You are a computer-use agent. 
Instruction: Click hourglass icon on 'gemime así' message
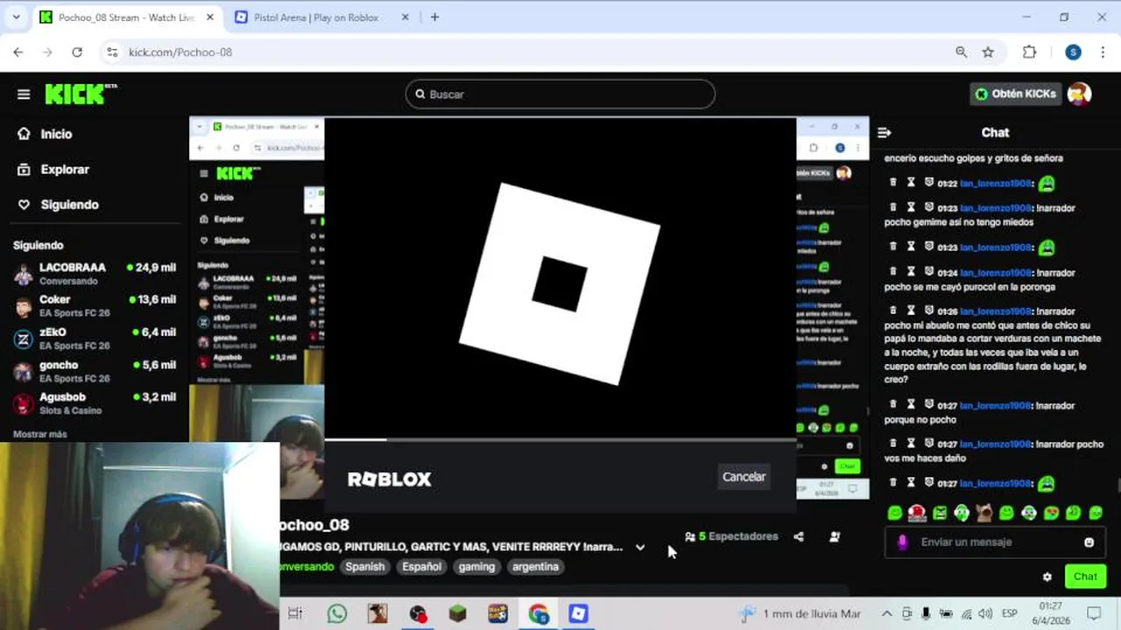tap(911, 207)
